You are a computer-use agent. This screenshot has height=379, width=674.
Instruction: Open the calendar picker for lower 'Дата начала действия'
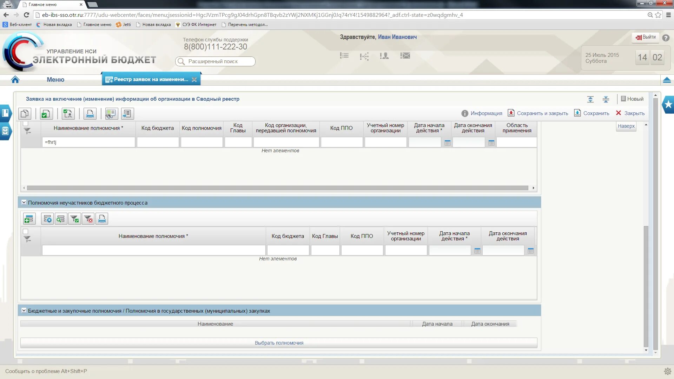point(477,251)
